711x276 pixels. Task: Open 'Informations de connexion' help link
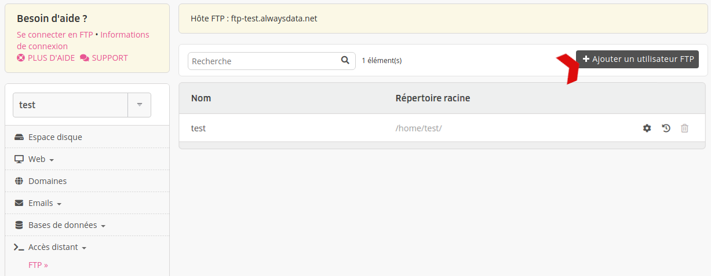pyautogui.click(x=83, y=41)
